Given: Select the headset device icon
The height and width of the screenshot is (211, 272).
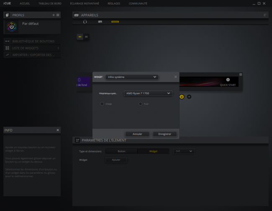Looking at the screenshot, I should [85, 21].
